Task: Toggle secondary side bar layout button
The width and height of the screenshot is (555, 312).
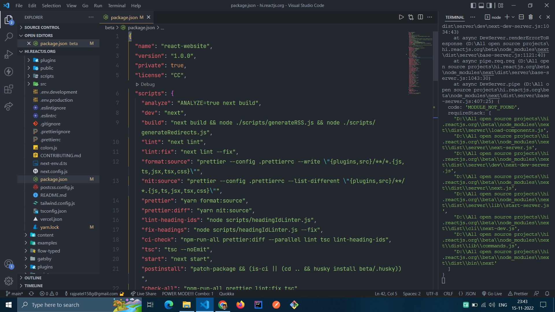Action: tap(489, 5)
